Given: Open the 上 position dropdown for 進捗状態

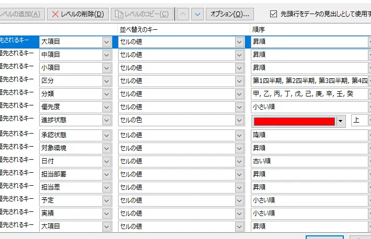Looking at the screenshot, I should (x=361, y=121).
